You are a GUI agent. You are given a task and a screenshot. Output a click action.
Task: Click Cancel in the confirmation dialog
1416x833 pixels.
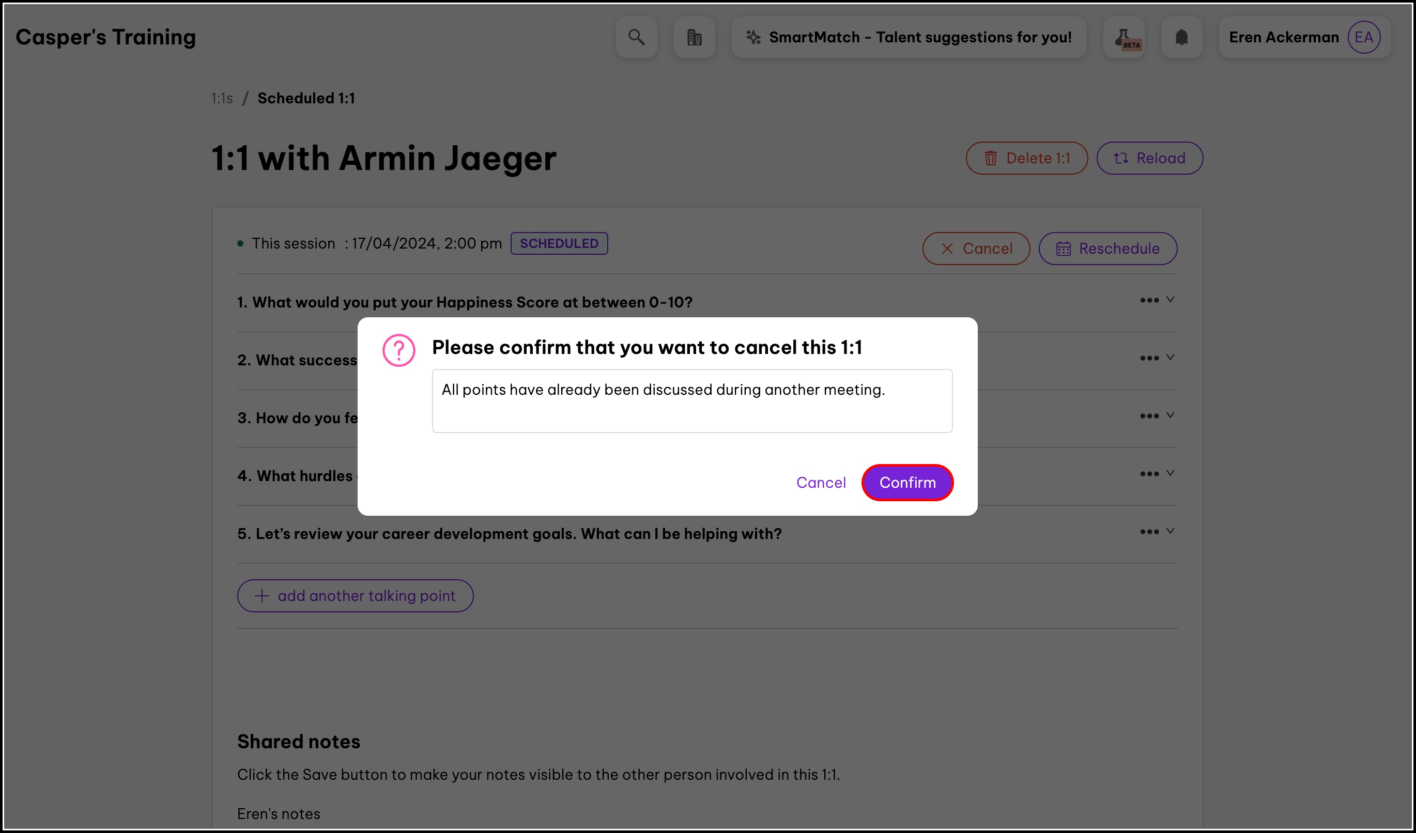coord(820,483)
